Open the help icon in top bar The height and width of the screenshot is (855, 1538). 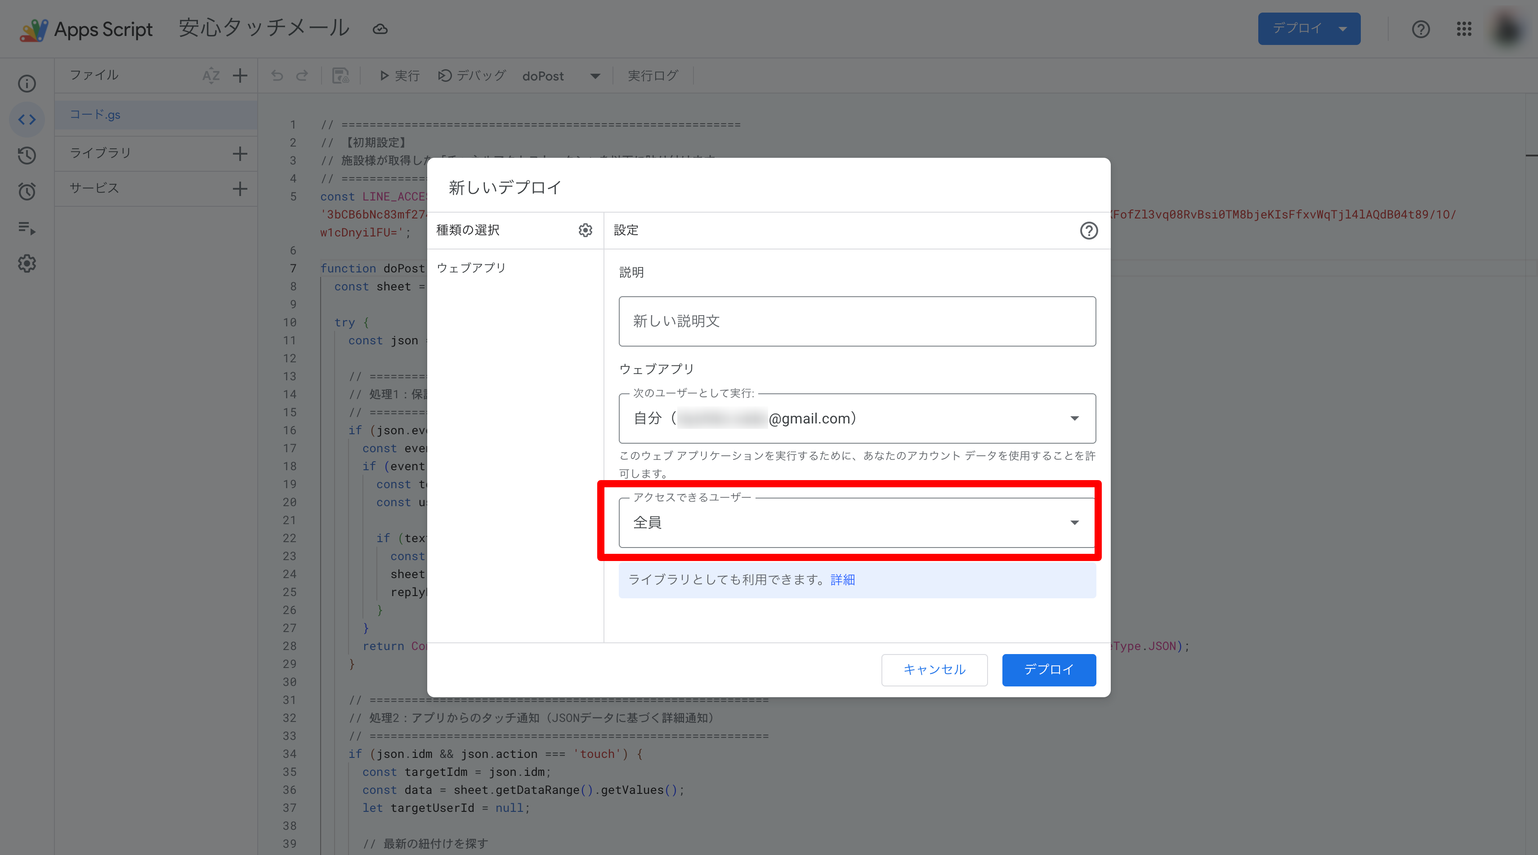tap(1420, 29)
